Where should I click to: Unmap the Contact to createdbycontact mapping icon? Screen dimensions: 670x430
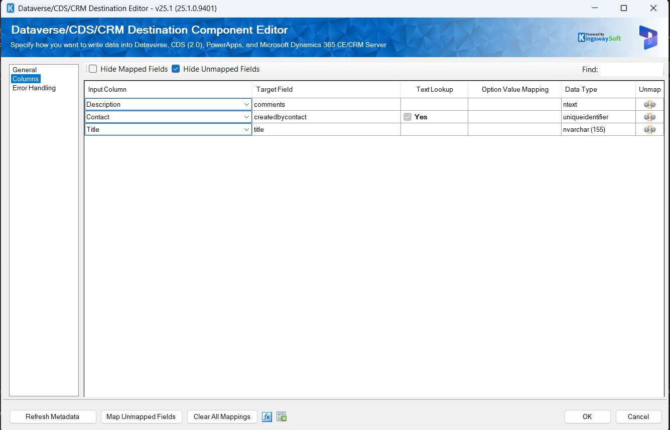tap(649, 117)
